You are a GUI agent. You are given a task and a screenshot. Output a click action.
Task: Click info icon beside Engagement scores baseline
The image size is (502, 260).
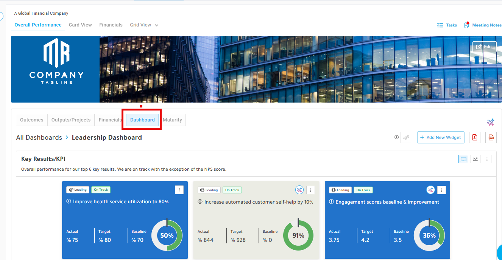331,202
